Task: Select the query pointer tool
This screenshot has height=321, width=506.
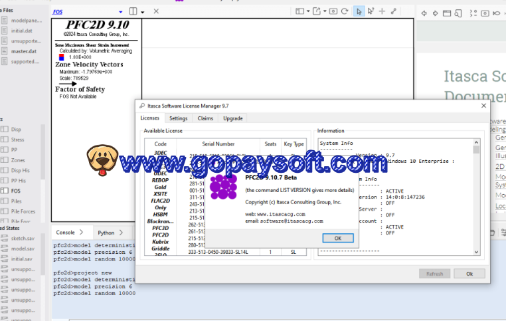Action: point(371,11)
